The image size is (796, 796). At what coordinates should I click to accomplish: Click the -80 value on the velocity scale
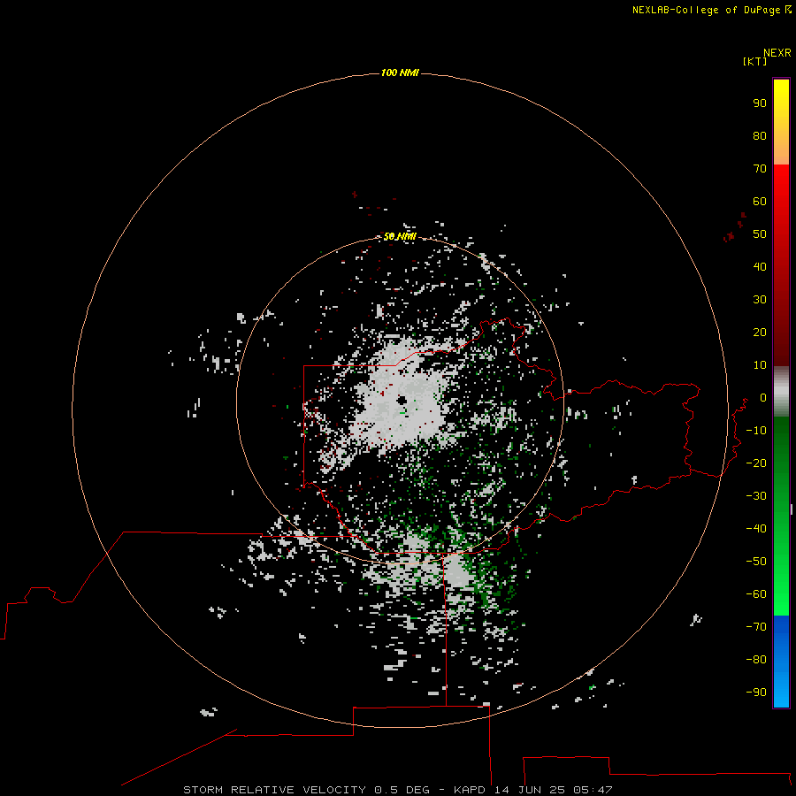756,660
